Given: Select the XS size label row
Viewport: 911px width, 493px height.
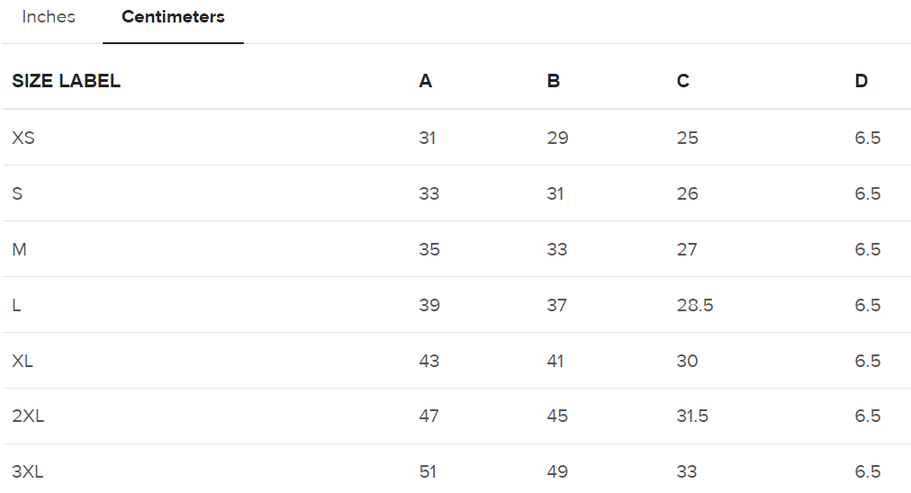Looking at the screenshot, I should tap(23, 138).
